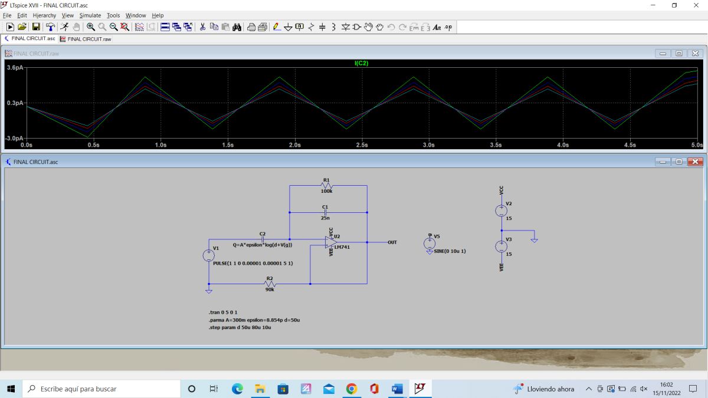This screenshot has height=398, width=708.
Task: Open a file with the folder icon
Action: tap(22, 27)
